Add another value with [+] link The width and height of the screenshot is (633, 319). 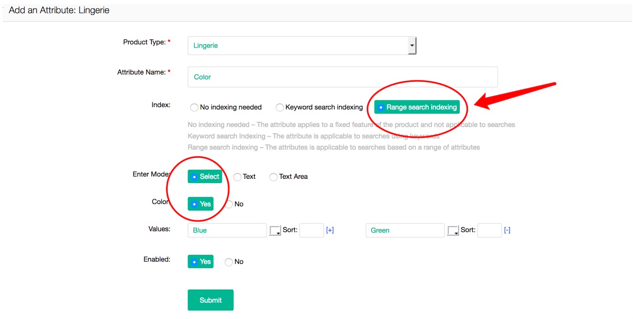pyautogui.click(x=330, y=230)
